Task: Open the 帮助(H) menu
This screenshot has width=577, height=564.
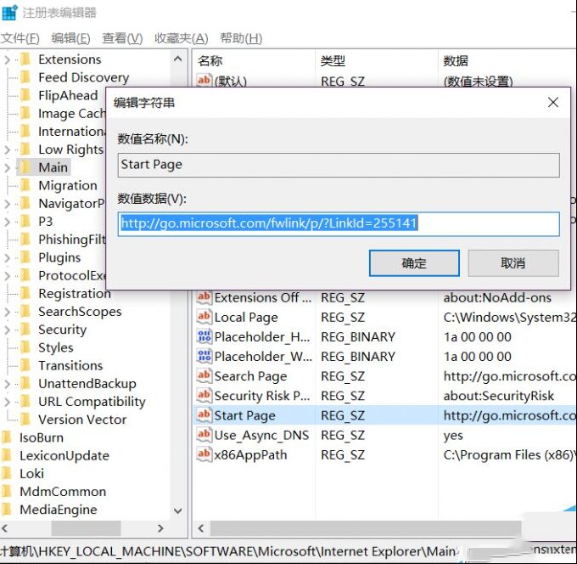Action: pyautogui.click(x=241, y=38)
